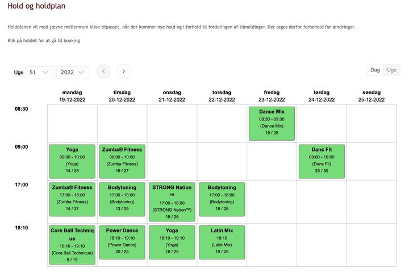Switch to Uge view
409x277 pixels.
pyautogui.click(x=391, y=70)
